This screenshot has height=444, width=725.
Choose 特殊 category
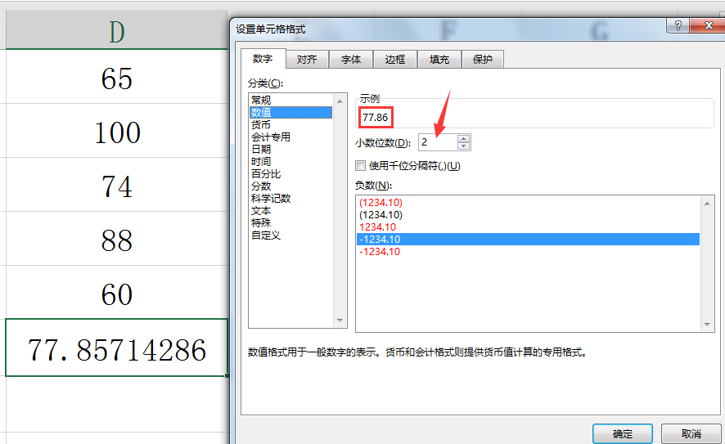tap(290, 222)
